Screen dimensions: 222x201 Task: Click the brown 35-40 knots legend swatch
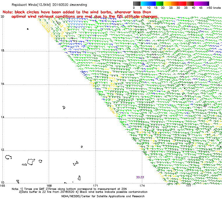(x=190, y=4)
